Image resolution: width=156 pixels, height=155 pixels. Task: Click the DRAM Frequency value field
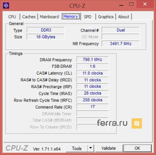click(92, 60)
